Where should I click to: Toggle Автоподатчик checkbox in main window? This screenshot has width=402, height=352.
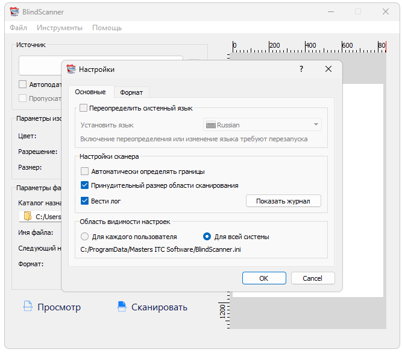(x=22, y=84)
